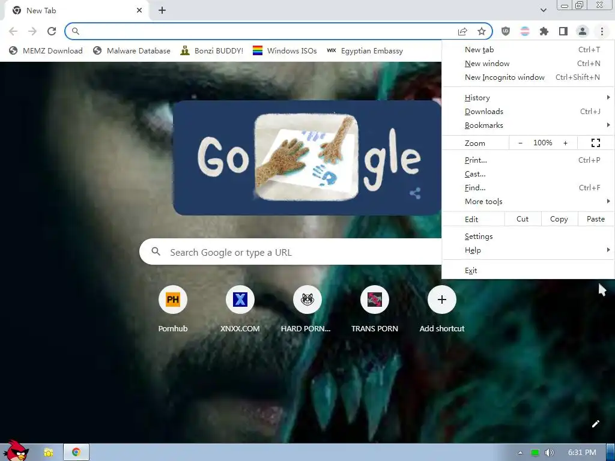Show hidden tray icons arrow
Screen dimensions: 615x461
pyautogui.click(x=520, y=453)
